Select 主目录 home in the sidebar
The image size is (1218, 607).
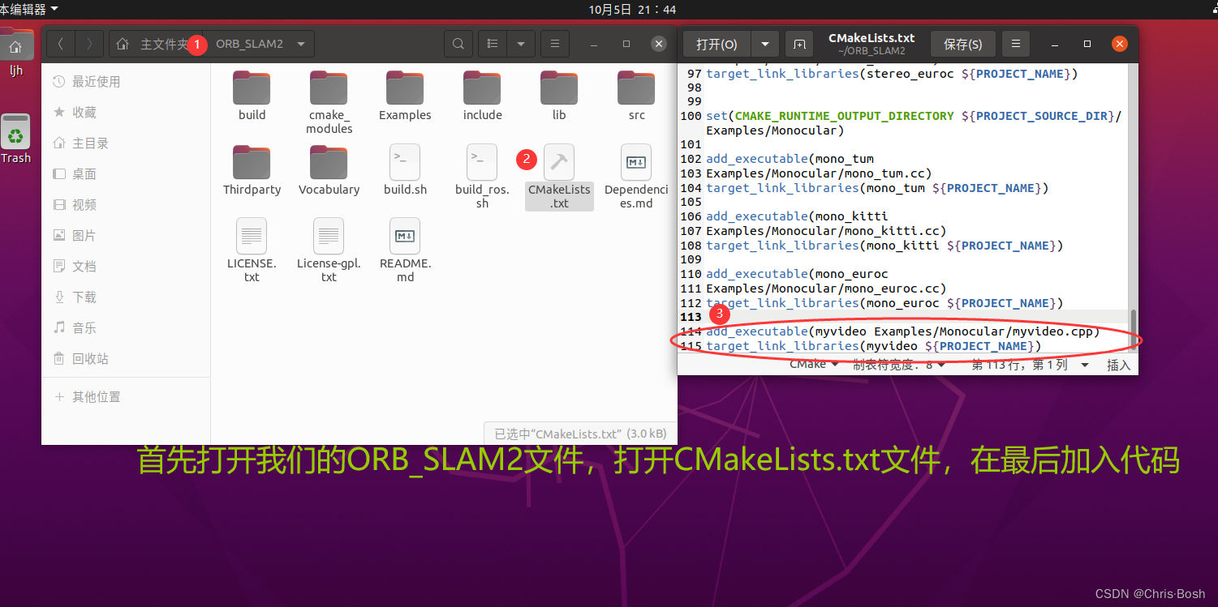tap(126, 143)
